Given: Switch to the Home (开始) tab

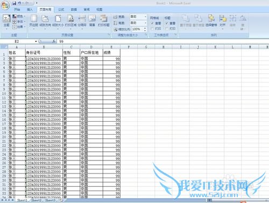Looking at the screenshot, I should (17, 10).
